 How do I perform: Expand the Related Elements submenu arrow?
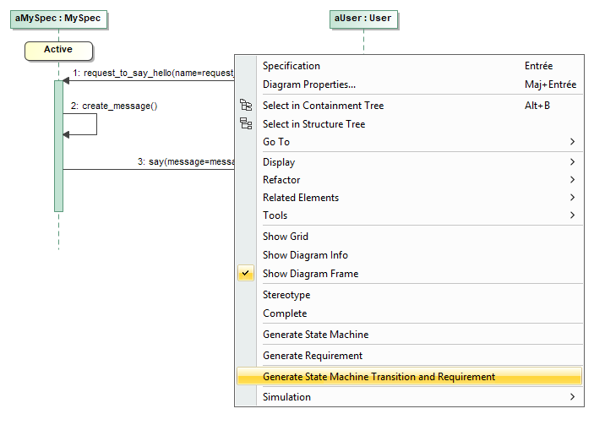[572, 197]
